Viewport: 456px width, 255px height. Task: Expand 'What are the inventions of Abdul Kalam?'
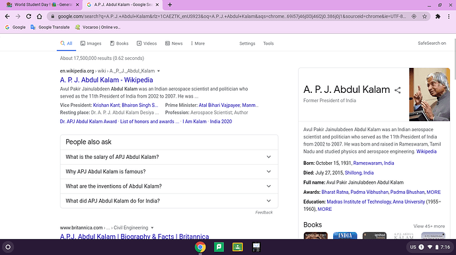pyautogui.click(x=169, y=186)
